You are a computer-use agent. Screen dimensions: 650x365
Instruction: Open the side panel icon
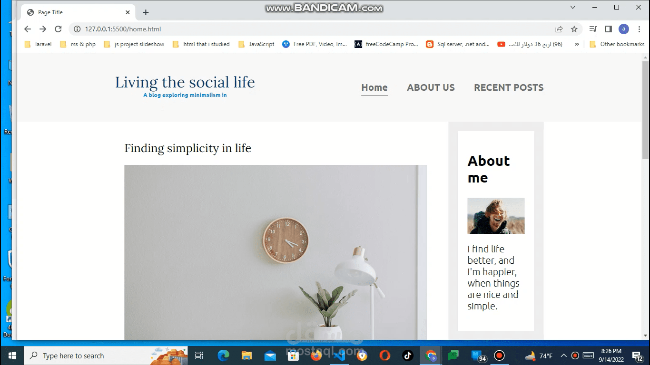tap(608, 29)
